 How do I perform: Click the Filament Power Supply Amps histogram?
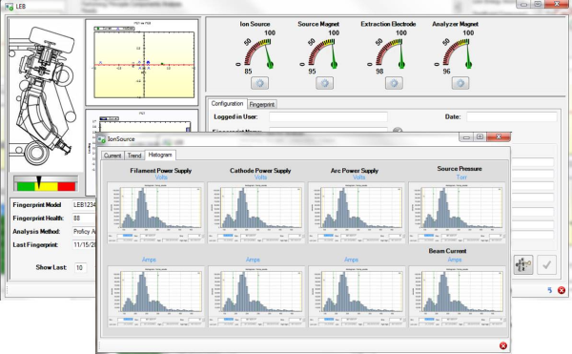tap(155, 296)
